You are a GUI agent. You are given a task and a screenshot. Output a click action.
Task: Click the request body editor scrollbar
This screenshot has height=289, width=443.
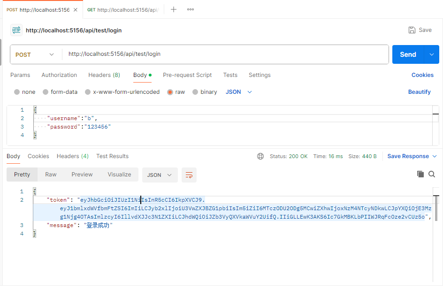[435, 126]
